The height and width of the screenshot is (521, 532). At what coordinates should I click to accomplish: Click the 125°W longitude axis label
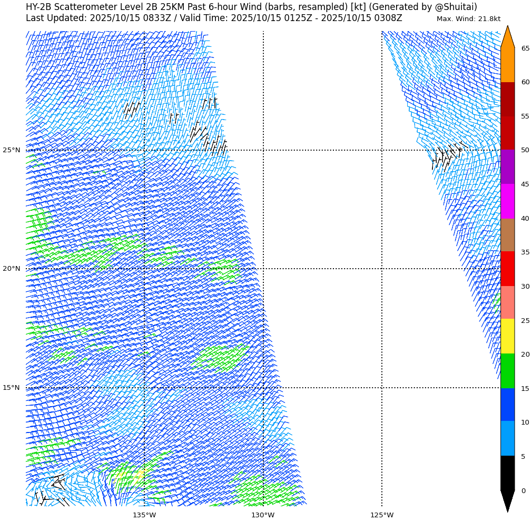382,515
